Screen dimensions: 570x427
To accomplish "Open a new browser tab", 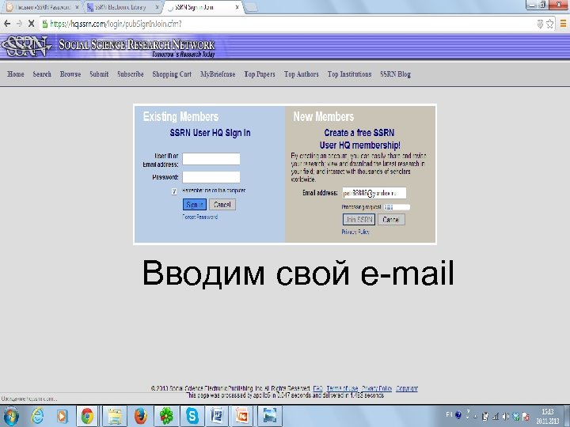I will tap(252, 7).
